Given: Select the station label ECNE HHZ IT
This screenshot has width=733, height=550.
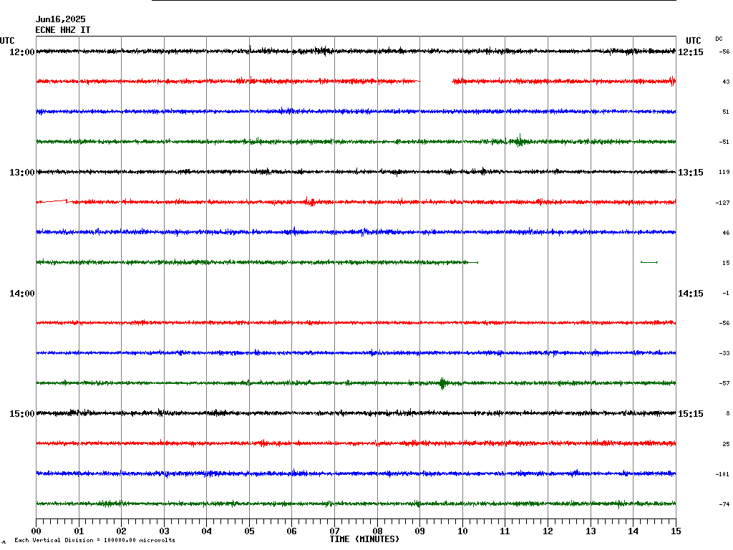Looking at the screenshot, I should pyautogui.click(x=63, y=30).
